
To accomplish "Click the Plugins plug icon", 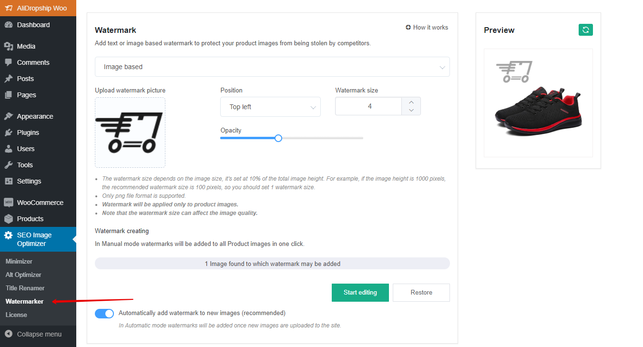I will [9, 133].
